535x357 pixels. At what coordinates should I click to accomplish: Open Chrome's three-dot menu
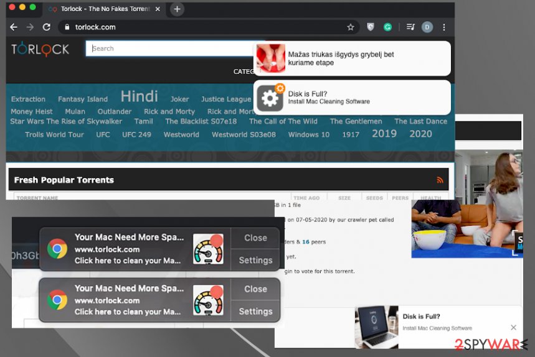pos(444,27)
